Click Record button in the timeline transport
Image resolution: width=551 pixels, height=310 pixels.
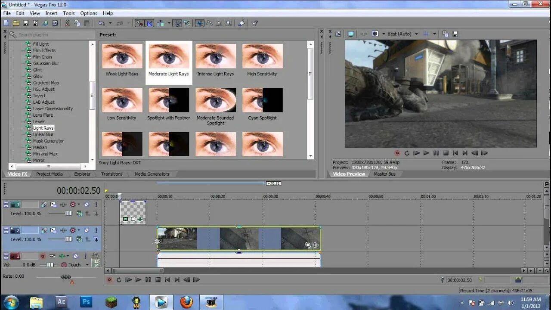click(x=109, y=280)
